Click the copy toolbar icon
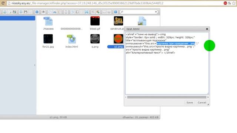 50,12
